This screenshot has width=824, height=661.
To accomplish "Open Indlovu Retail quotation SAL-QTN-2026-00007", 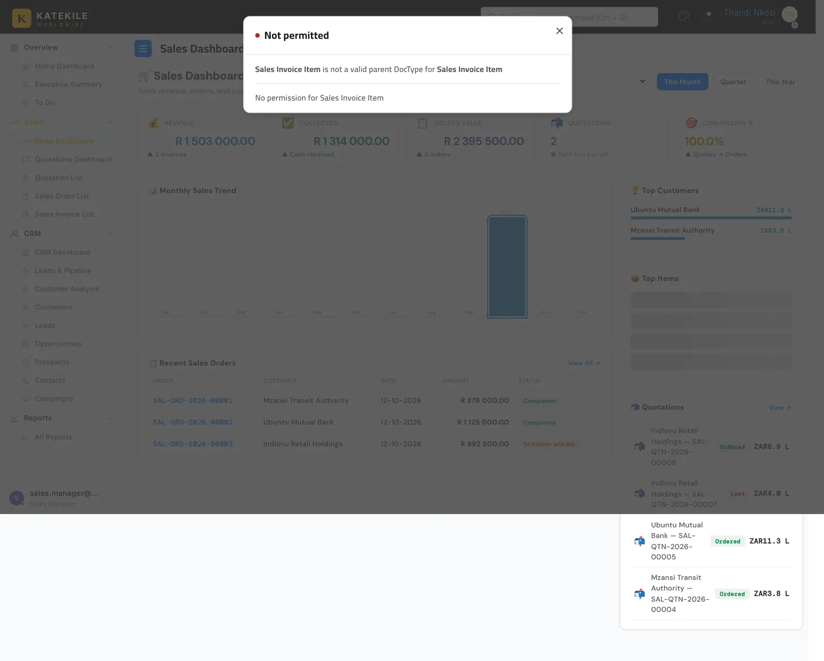I will click(711, 494).
